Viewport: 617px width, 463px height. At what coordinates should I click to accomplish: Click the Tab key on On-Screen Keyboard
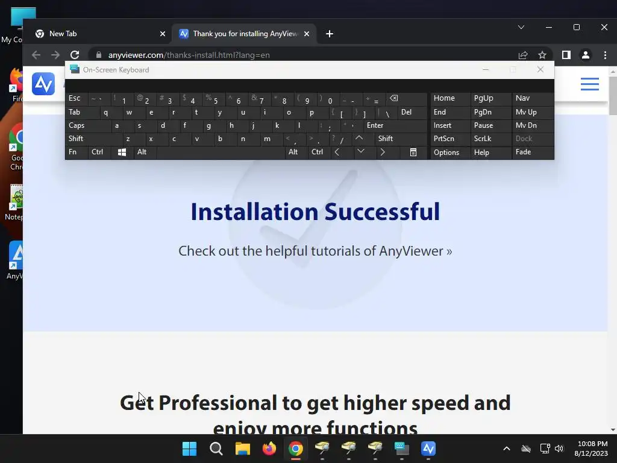[82, 112]
